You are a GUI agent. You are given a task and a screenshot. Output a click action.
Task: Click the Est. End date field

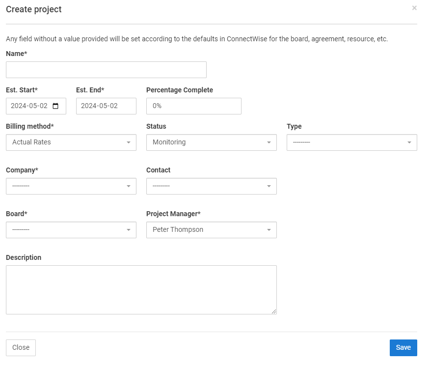(106, 106)
